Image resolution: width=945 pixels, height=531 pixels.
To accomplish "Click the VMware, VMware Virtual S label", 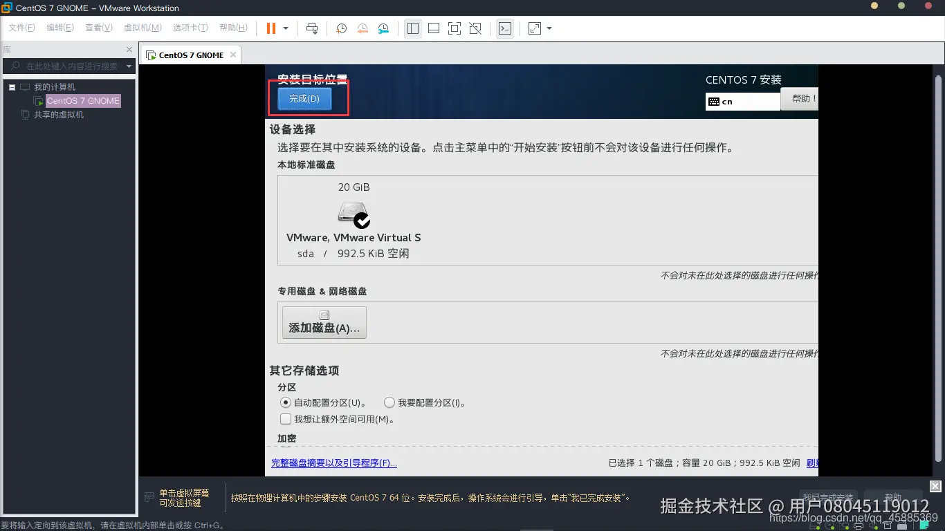I will 354,238.
